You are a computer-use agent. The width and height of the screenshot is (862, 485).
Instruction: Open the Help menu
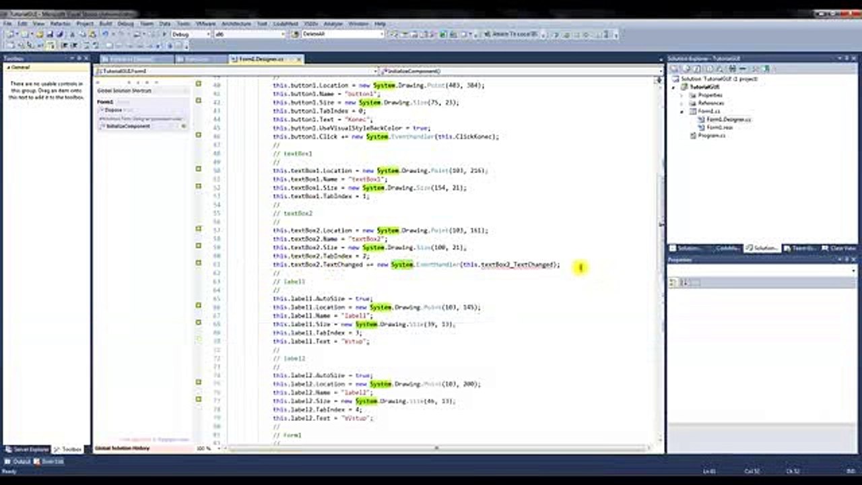tap(380, 24)
